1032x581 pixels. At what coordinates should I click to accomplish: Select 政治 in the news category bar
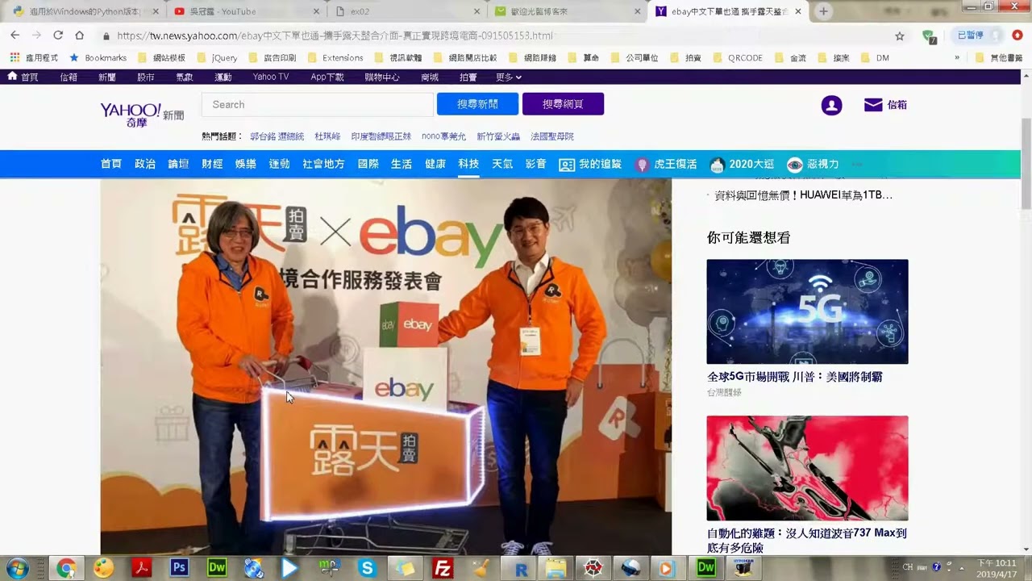145,164
